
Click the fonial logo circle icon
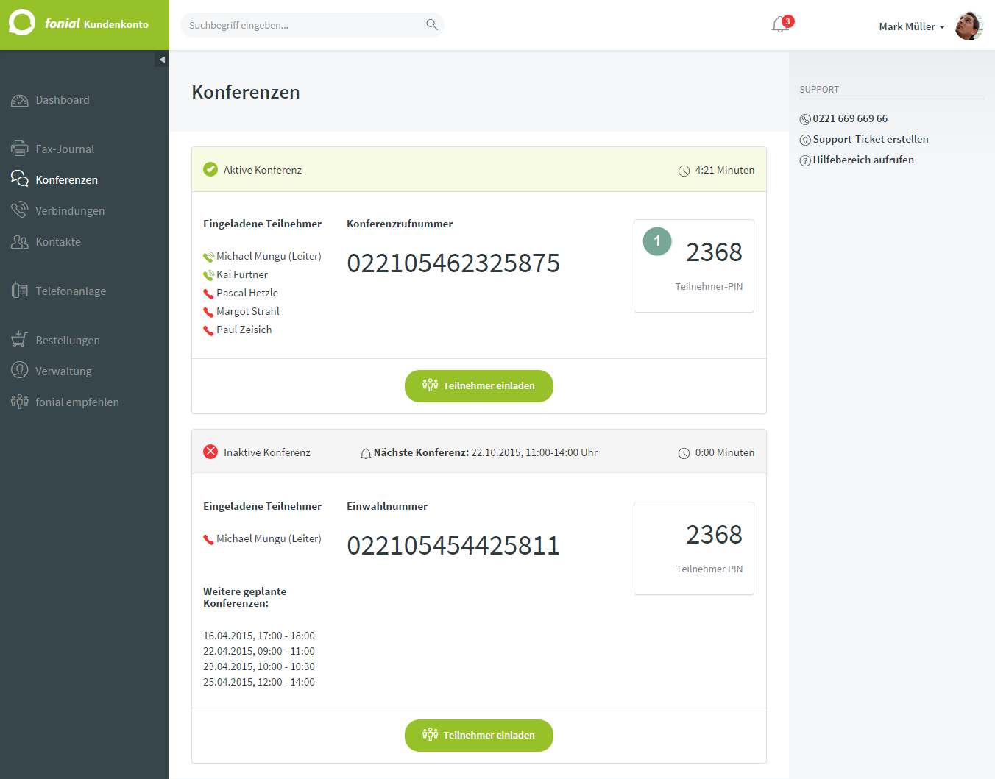22,22
